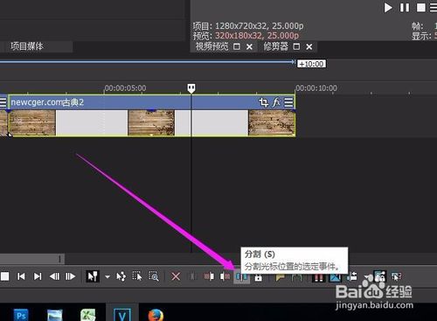Click the Trim start icon

click(209, 276)
